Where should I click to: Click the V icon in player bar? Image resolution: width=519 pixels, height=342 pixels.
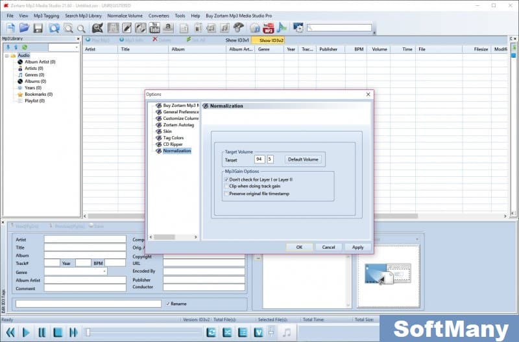click(x=258, y=332)
